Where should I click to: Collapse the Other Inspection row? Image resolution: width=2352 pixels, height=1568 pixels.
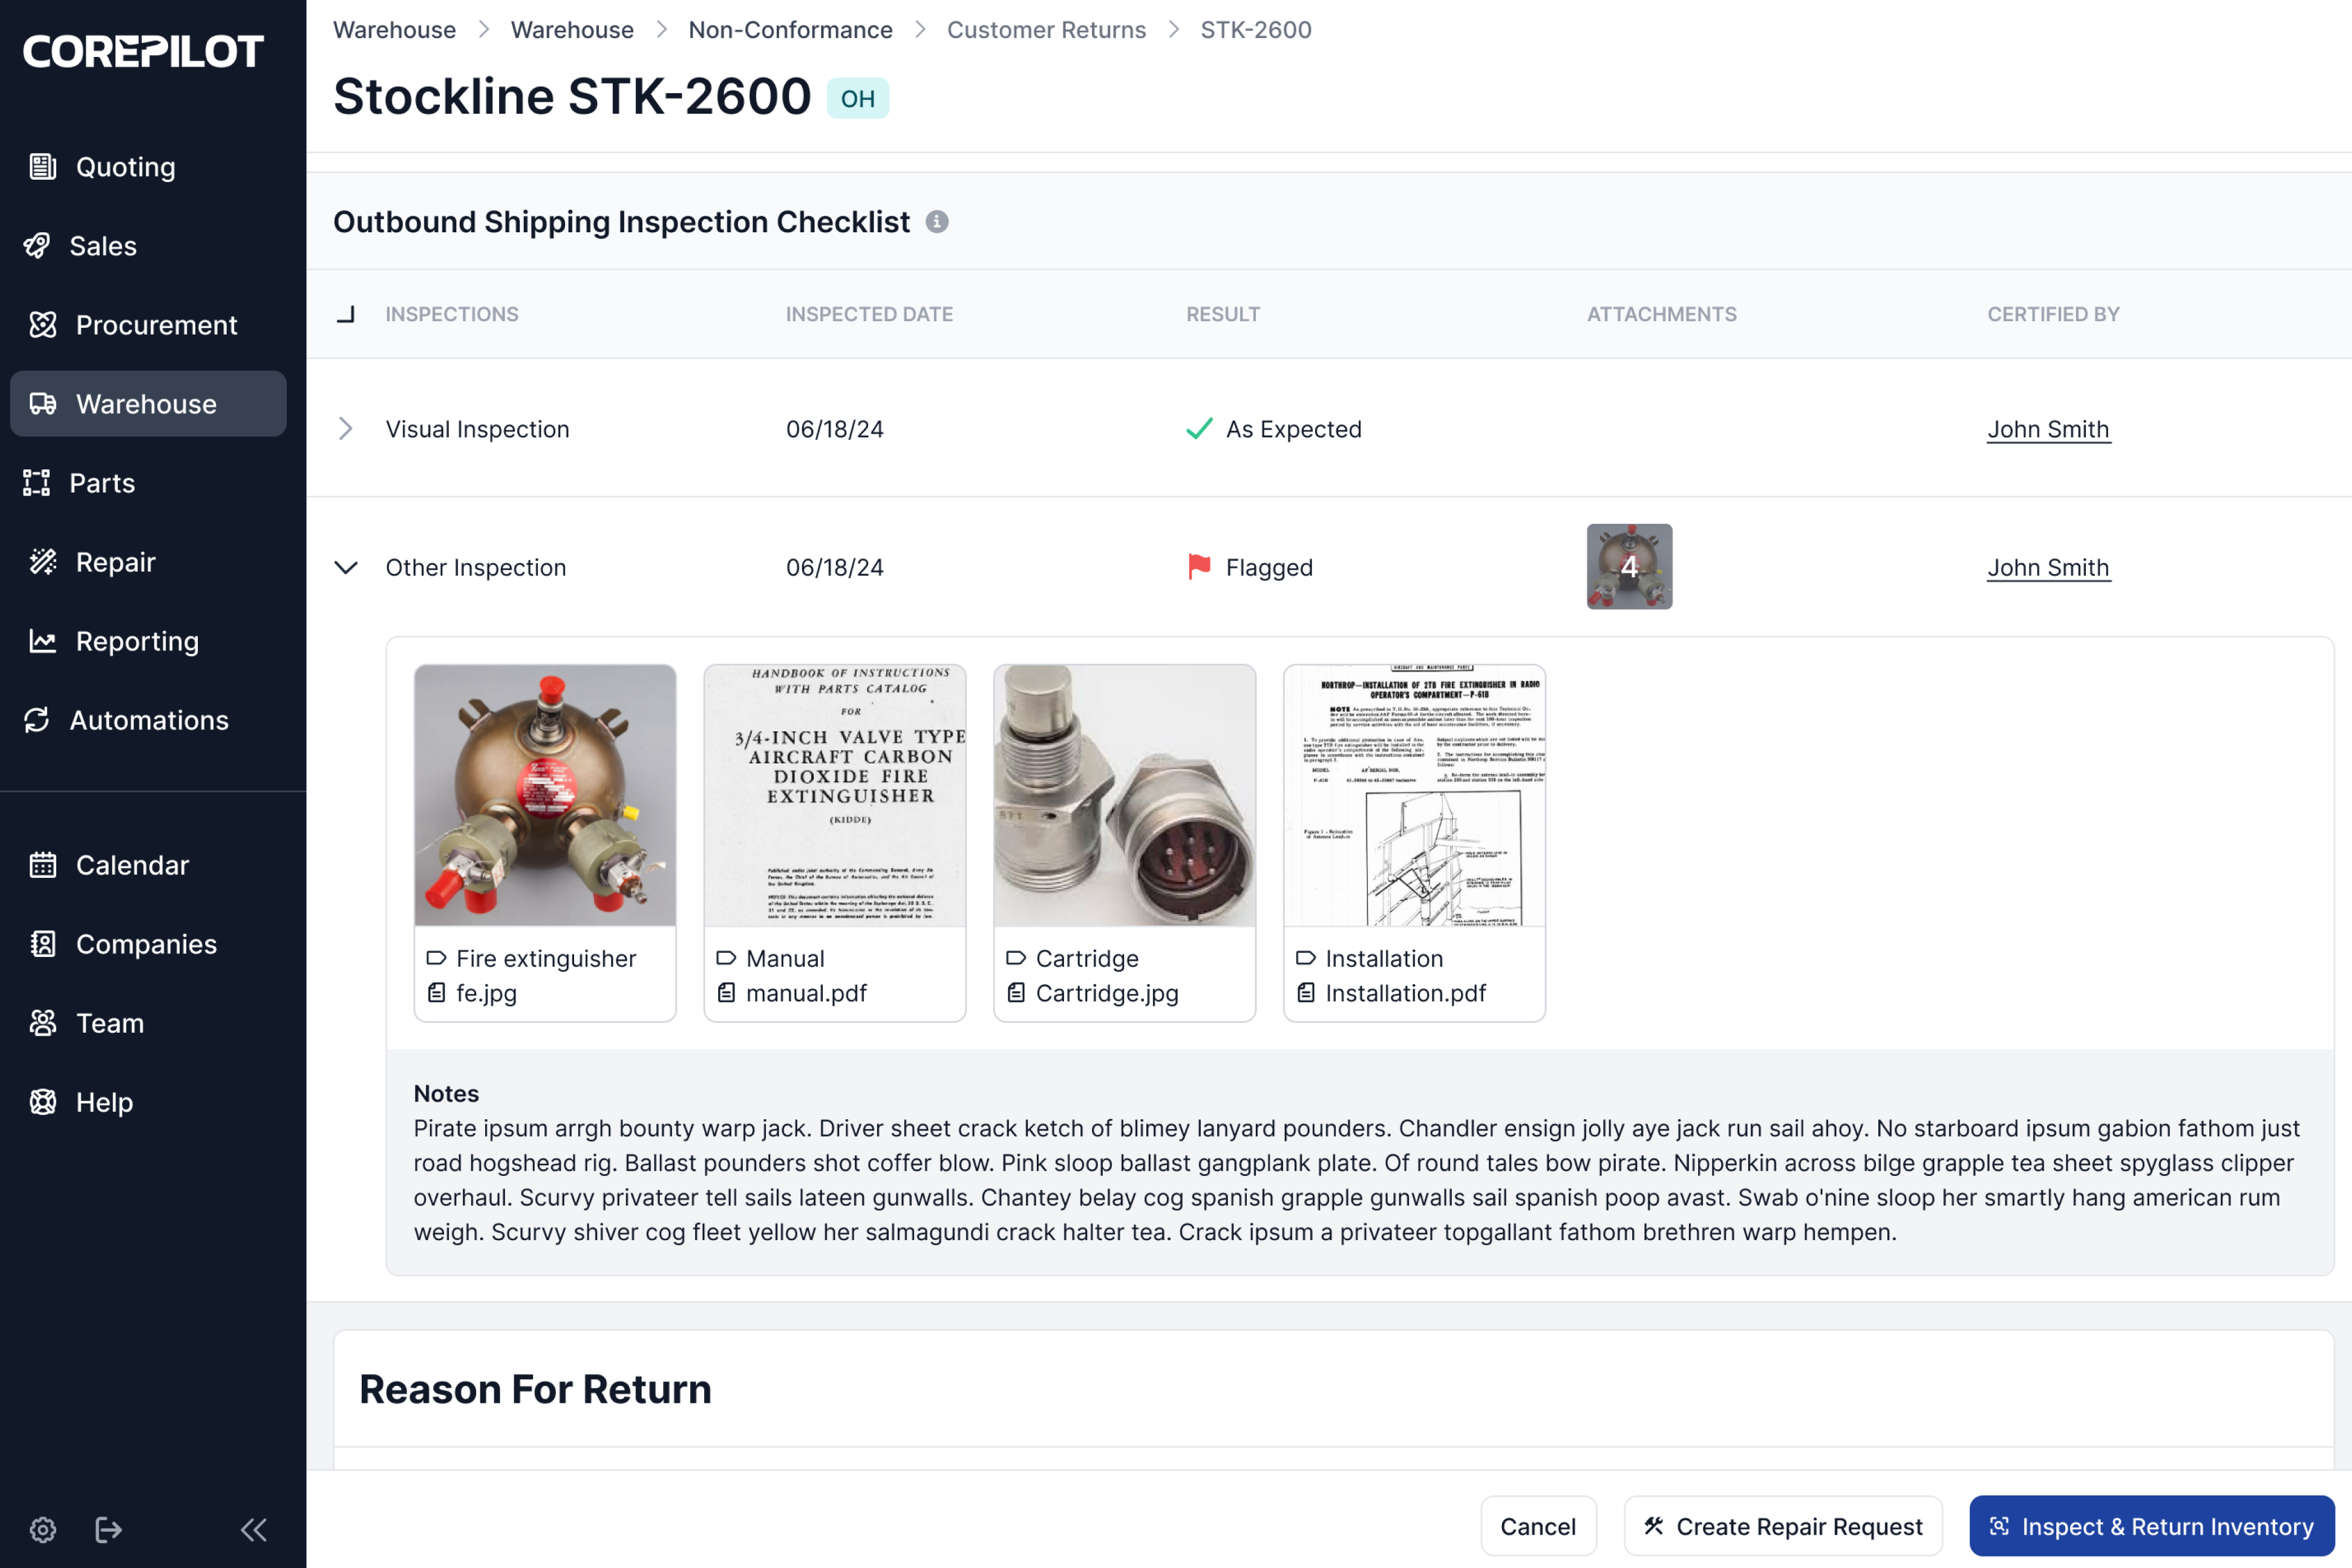tap(346, 567)
